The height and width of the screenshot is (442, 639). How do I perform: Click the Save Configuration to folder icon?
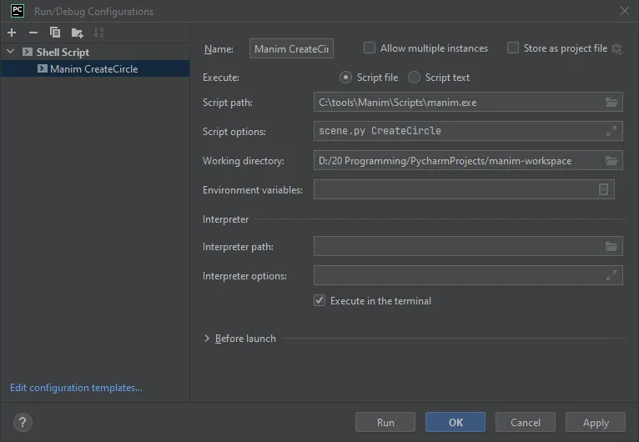click(77, 33)
